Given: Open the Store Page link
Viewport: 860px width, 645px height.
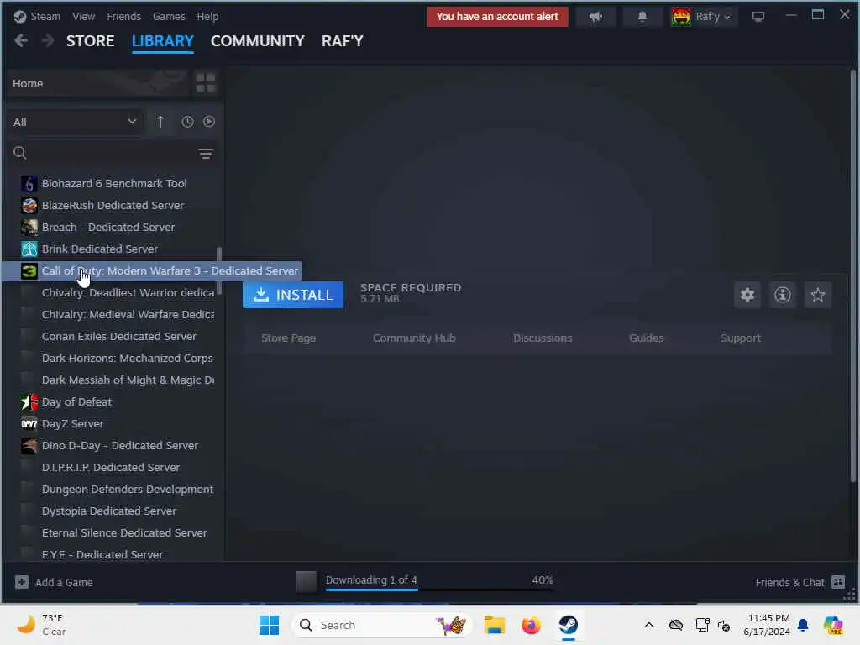Looking at the screenshot, I should click(x=289, y=338).
